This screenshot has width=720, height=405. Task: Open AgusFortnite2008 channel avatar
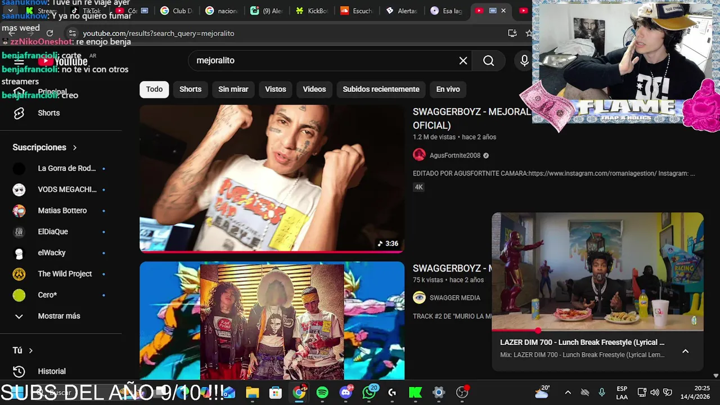(419, 155)
